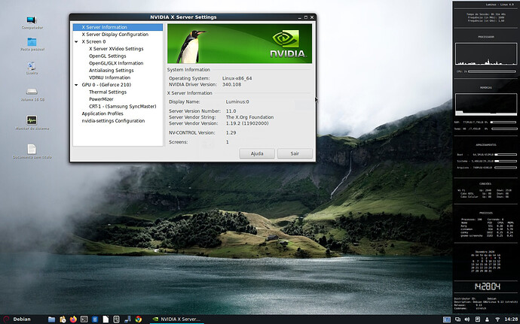Collapse the GPU 0 - (GeForce 210) node
The width and height of the screenshot is (520, 324).
(x=76, y=85)
